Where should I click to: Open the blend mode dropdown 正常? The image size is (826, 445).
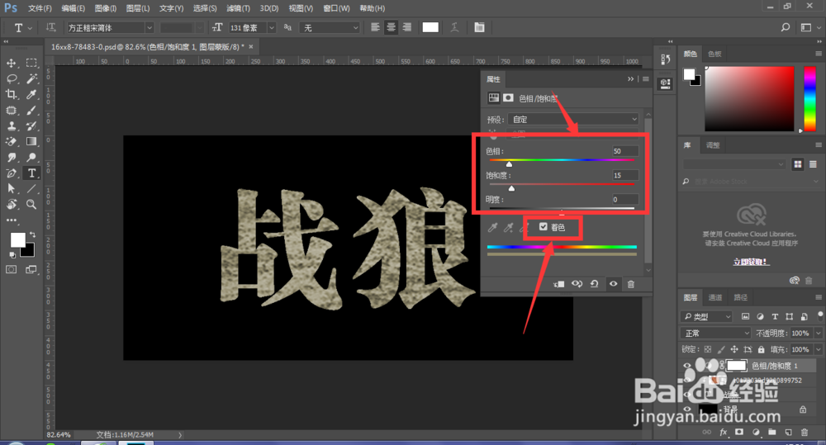pyautogui.click(x=716, y=333)
